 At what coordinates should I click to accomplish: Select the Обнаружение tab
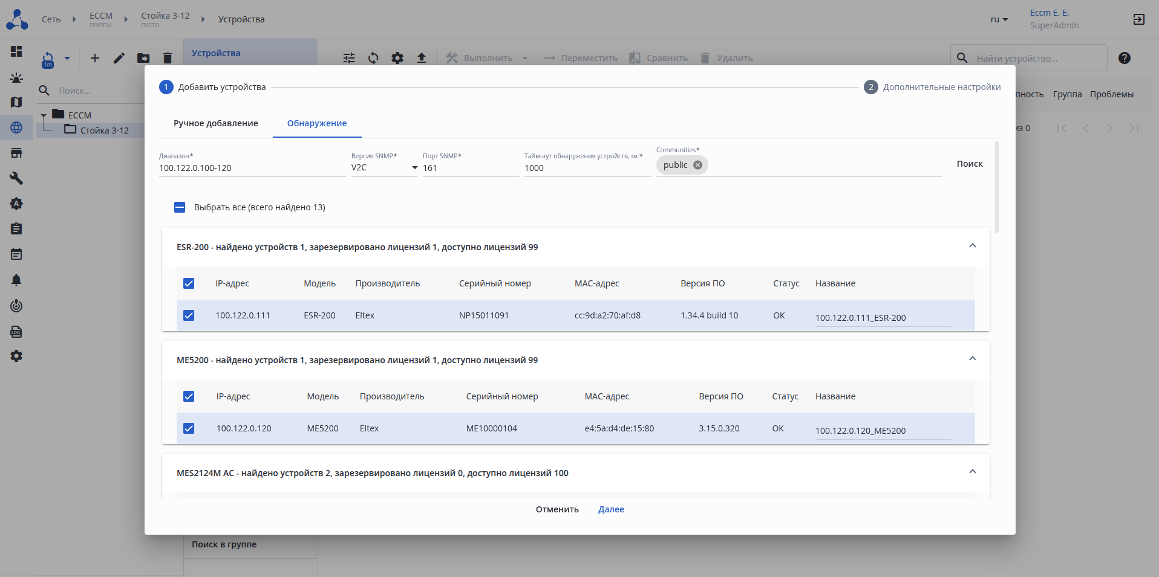tap(316, 123)
